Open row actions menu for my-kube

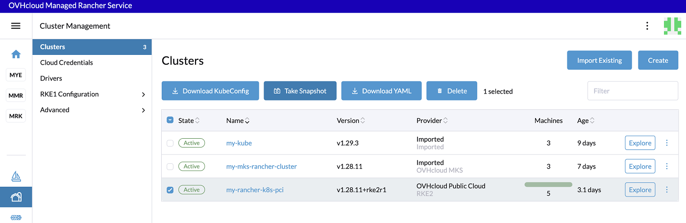[666, 143]
